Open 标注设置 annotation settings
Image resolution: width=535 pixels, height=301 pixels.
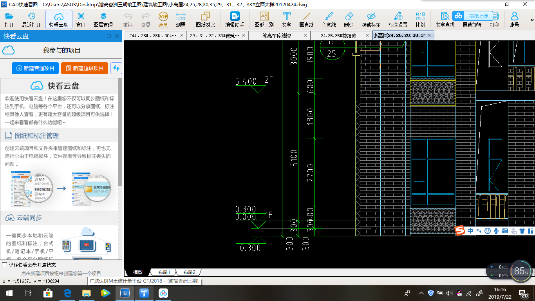398,20
